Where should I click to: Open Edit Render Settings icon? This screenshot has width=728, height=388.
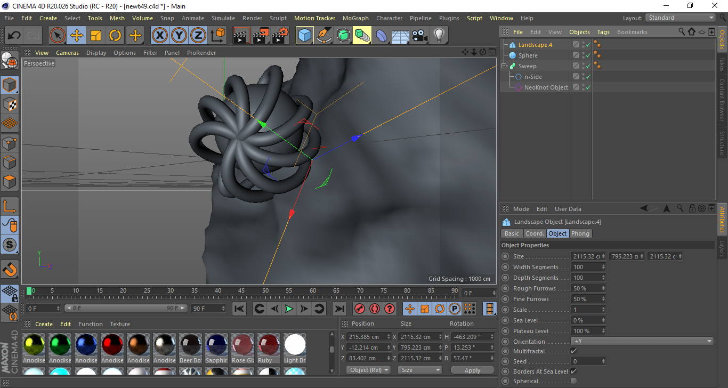coord(280,36)
